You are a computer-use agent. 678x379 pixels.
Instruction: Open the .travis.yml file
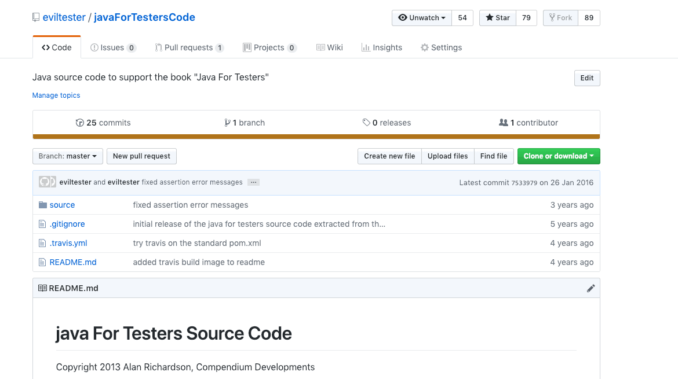[x=68, y=243]
